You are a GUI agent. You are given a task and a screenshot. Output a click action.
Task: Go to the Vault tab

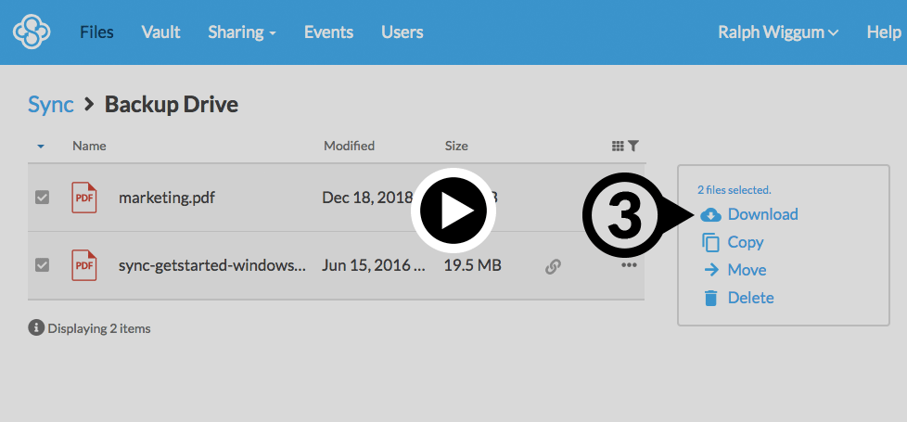click(x=160, y=32)
